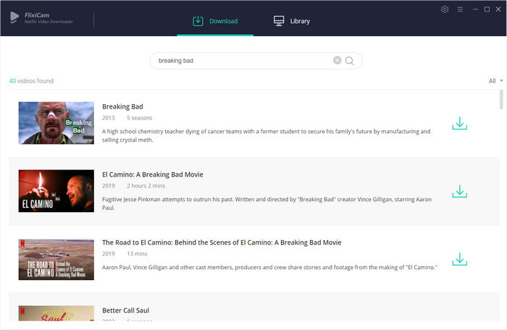Viewport: 507px width, 330px height.
Task: Open the Breaking Bad thumbnail
Action: tap(56, 123)
